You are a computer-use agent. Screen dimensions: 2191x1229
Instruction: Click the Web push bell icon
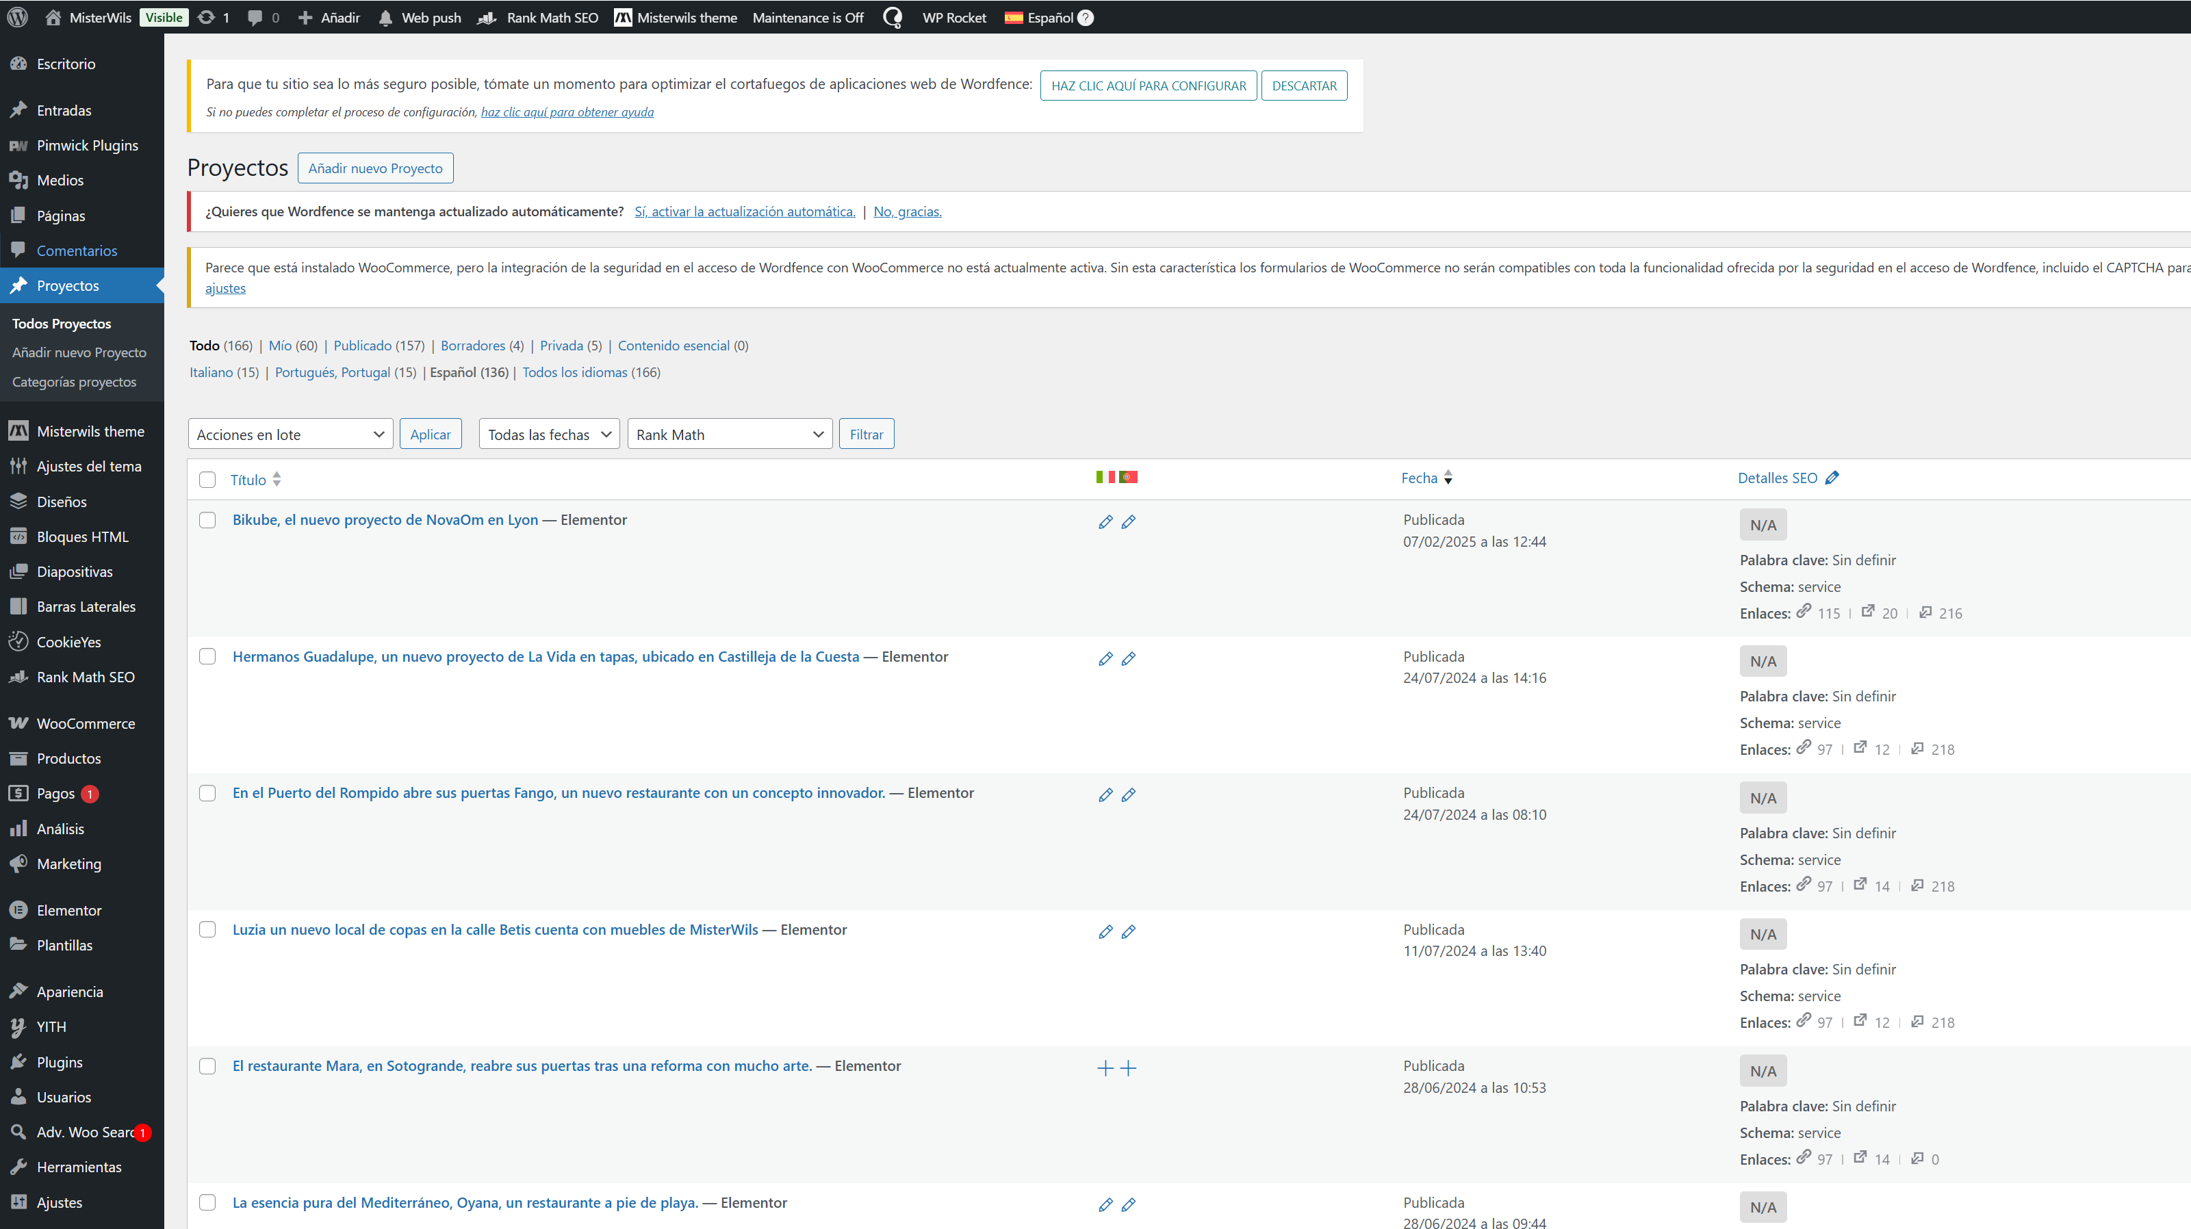pyautogui.click(x=386, y=18)
